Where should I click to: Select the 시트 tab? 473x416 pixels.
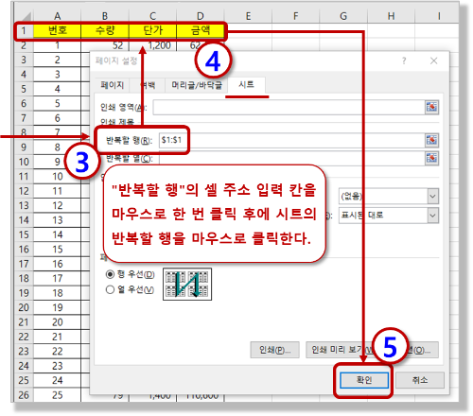246,84
